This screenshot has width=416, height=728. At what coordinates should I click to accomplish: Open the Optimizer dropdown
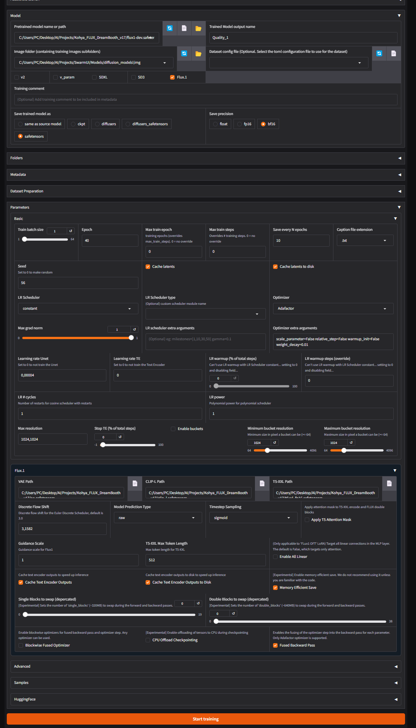click(333, 309)
